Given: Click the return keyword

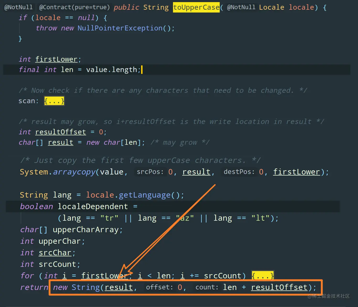Looking at the screenshot, I should [x=34, y=287].
